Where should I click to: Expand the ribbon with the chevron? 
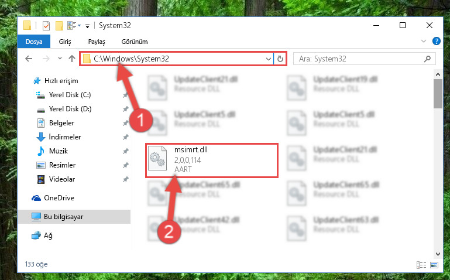(423, 41)
